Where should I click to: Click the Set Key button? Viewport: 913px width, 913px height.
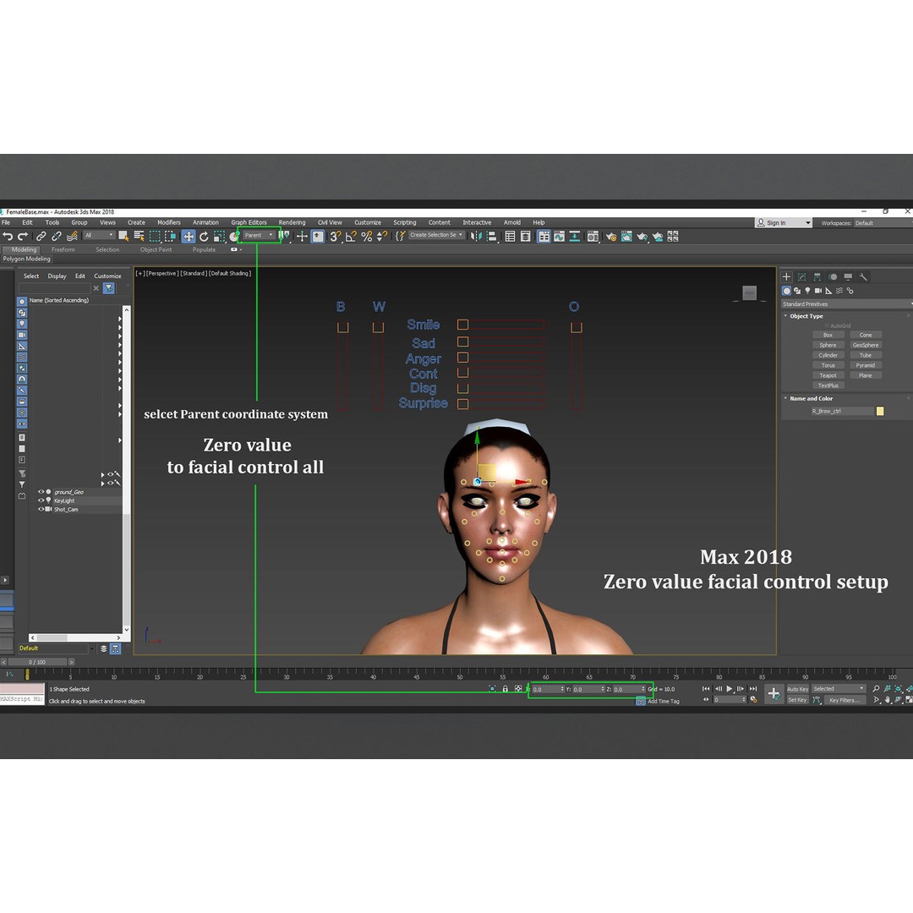(798, 700)
